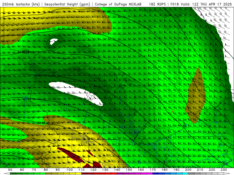Image resolution: width=234 pixels, height=175 pixels.
Task: Click the 10440 height contour label
Action: [x=41, y=123]
